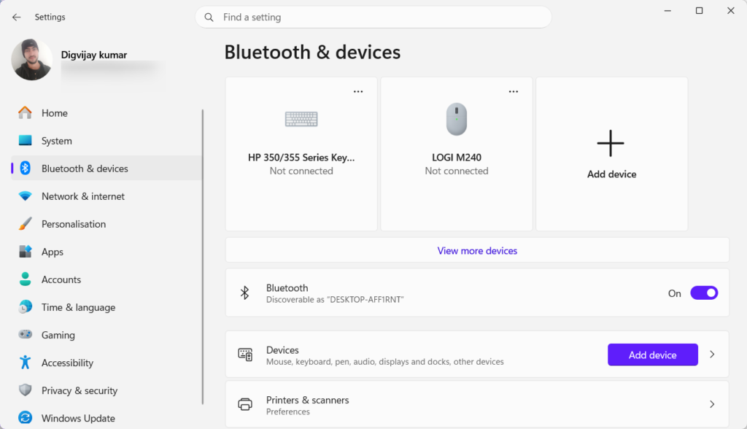Select the Accessibility person icon

point(27,363)
